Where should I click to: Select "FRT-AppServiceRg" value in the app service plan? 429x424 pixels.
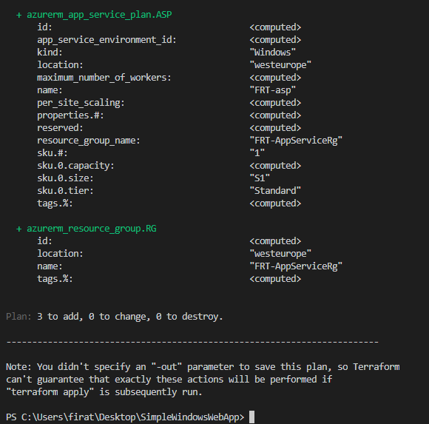click(296, 141)
